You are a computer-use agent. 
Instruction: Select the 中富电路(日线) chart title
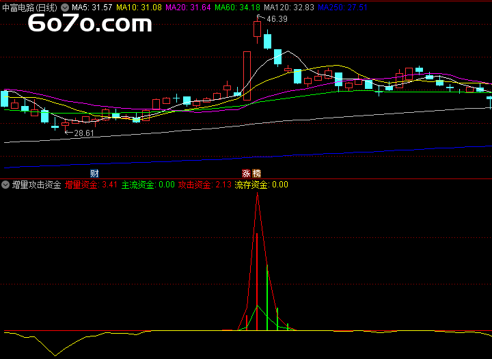29,8
